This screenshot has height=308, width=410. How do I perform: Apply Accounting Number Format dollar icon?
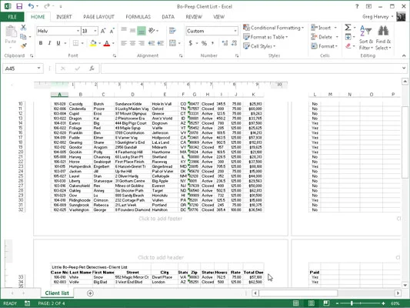tap(191, 43)
